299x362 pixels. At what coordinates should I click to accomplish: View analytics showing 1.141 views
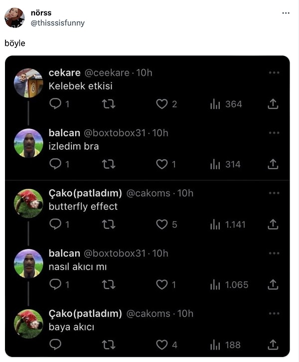point(228,225)
